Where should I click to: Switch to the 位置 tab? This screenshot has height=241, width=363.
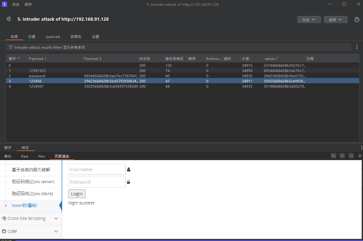(32, 37)
